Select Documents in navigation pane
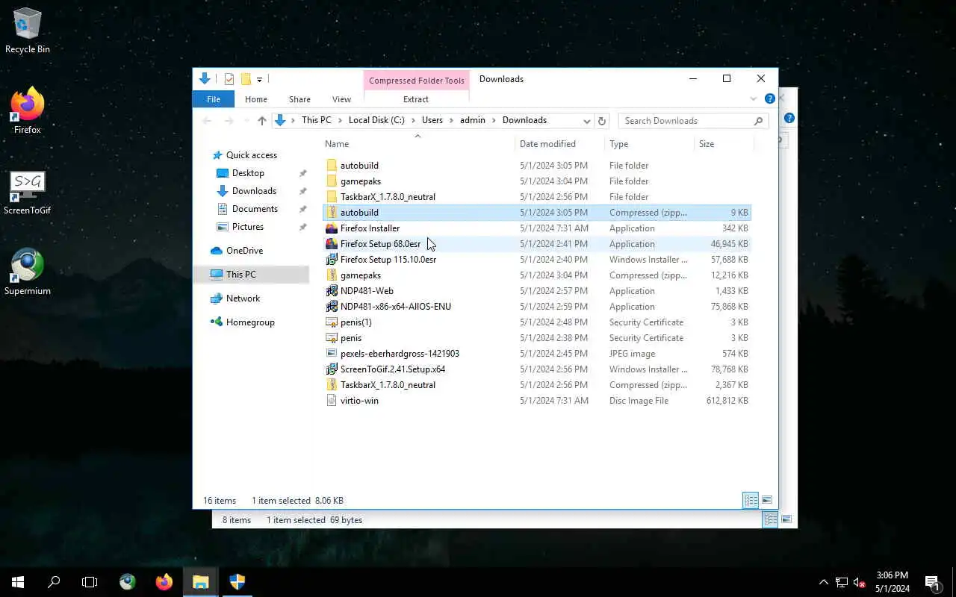Viewport: 956px width, 597px height. tap(255, 209)
